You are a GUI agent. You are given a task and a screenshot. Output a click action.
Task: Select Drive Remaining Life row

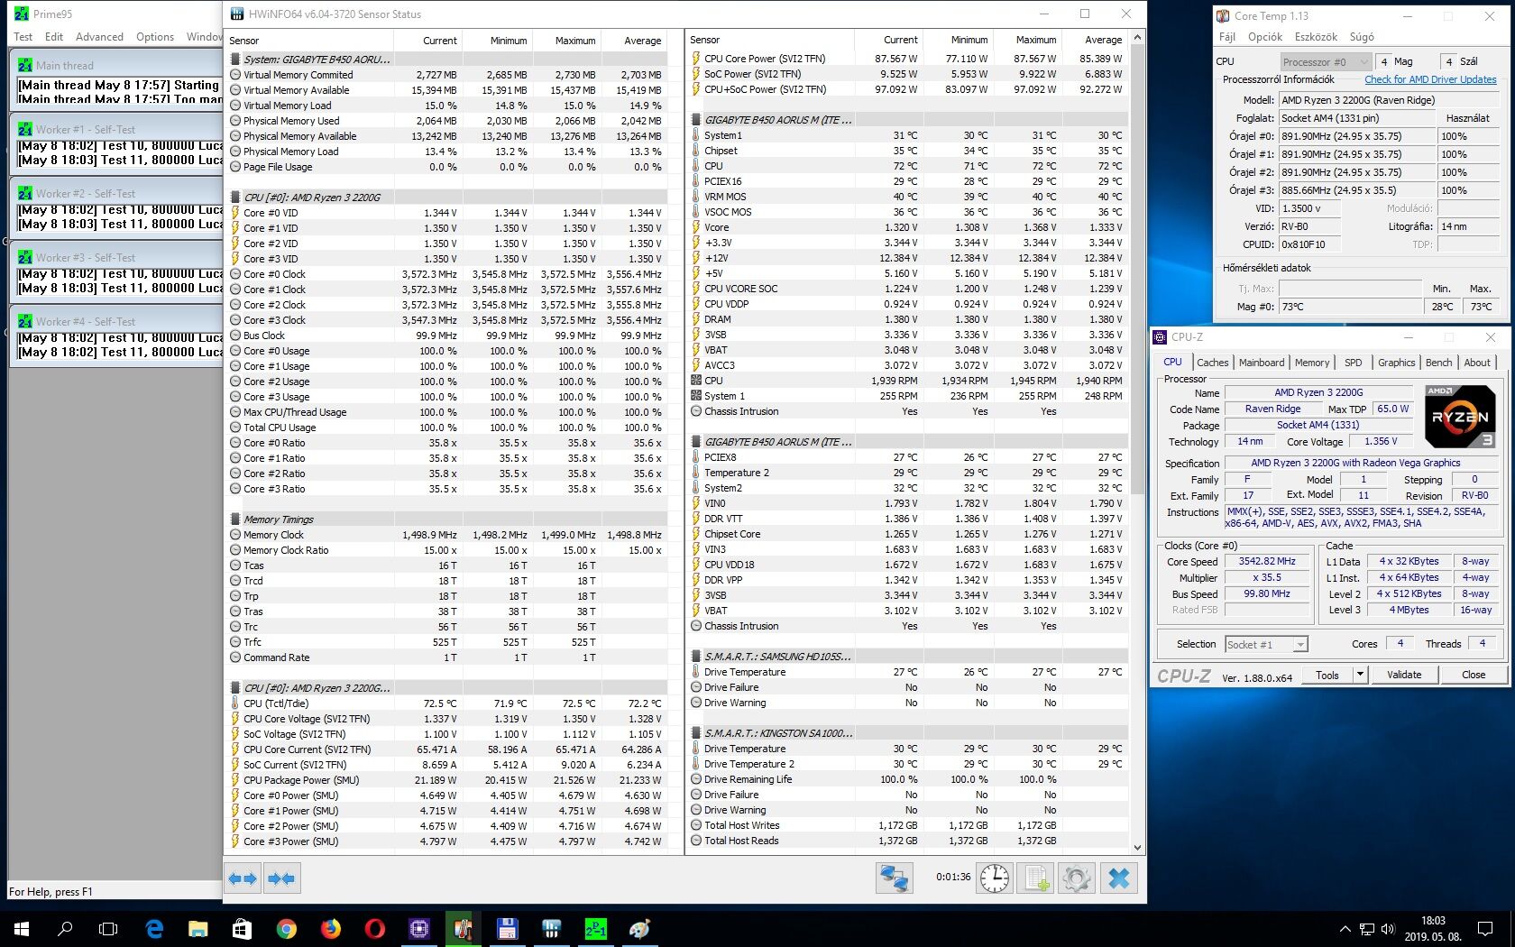click(x=908, y=779)
